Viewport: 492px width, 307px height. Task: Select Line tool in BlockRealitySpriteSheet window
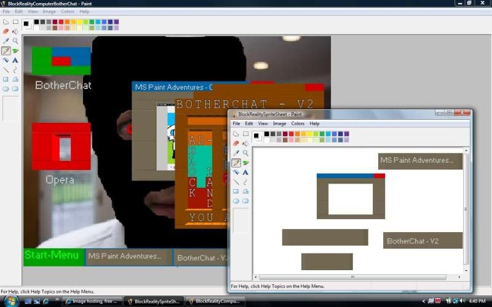coord(236,182)
